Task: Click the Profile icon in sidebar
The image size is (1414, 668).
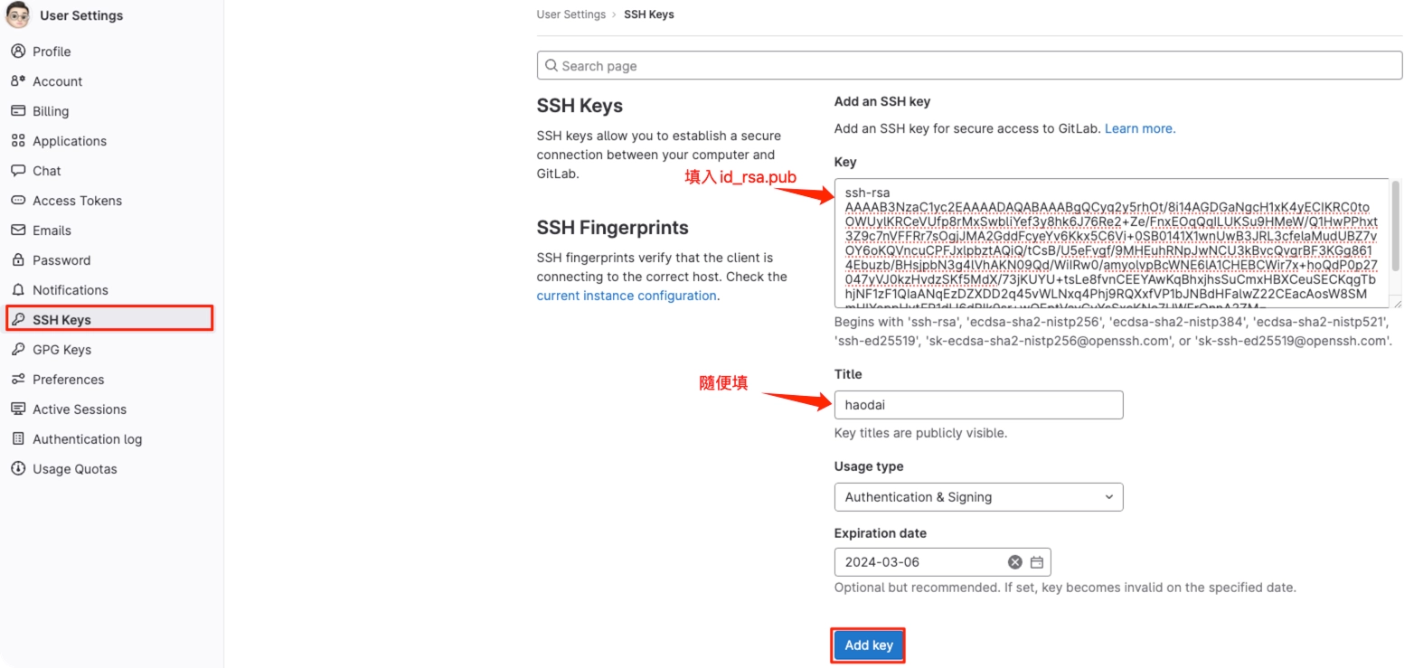Action: 18,52
